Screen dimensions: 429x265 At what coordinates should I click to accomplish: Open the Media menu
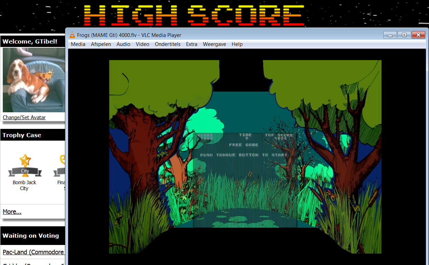point(78,44)
